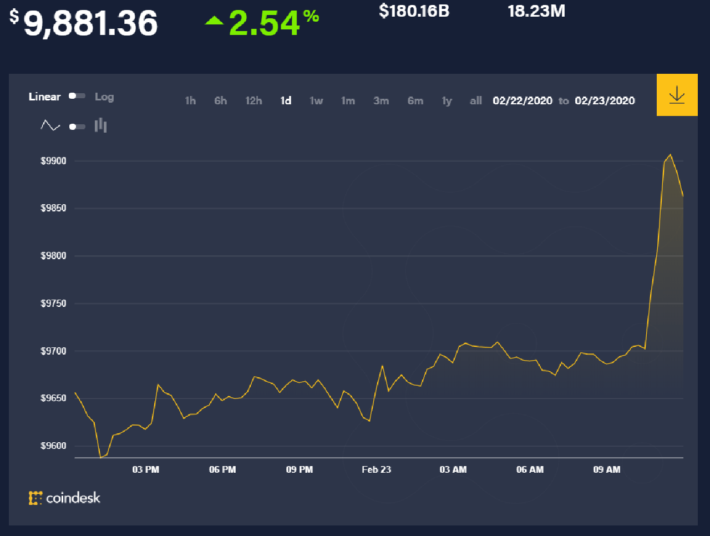The image size is (710, 536).
Task: Click the 03 PM time axis label
Action: (x=146, y=469)
